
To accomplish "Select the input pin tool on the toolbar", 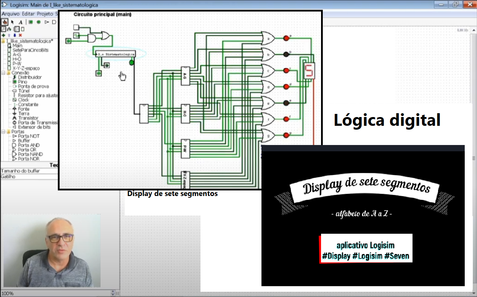I will tap(30, 22).
